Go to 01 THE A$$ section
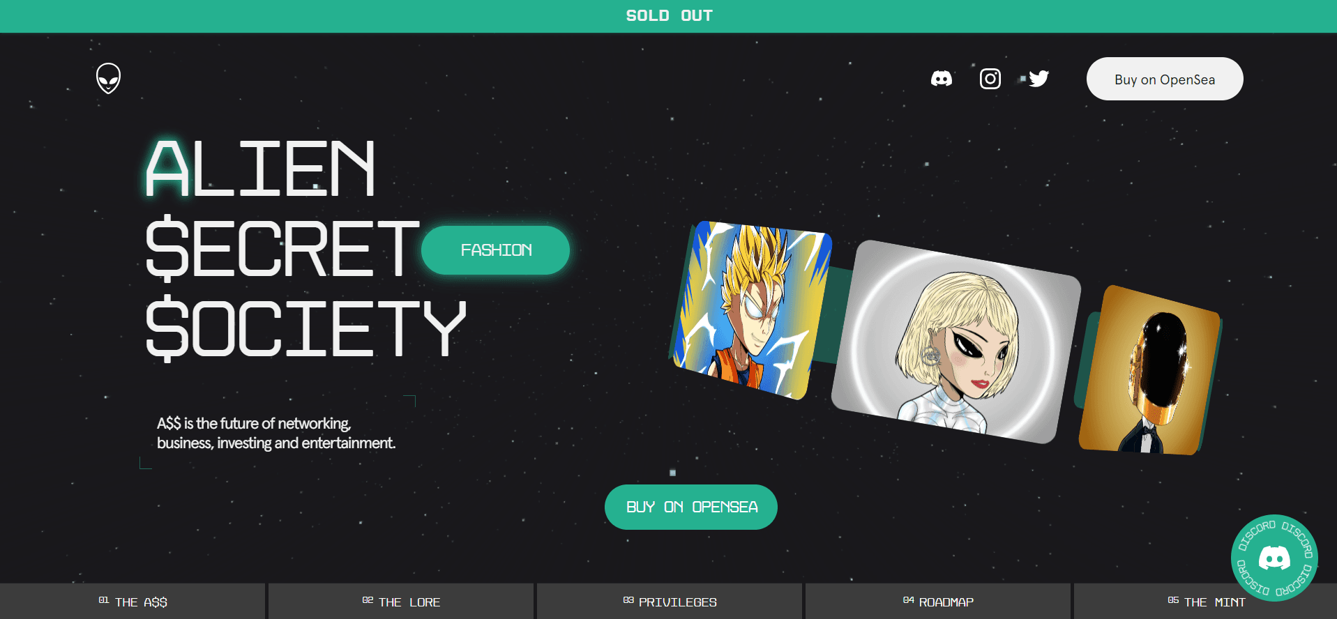Screen dimensions: 1337x619 coord(133,602)
